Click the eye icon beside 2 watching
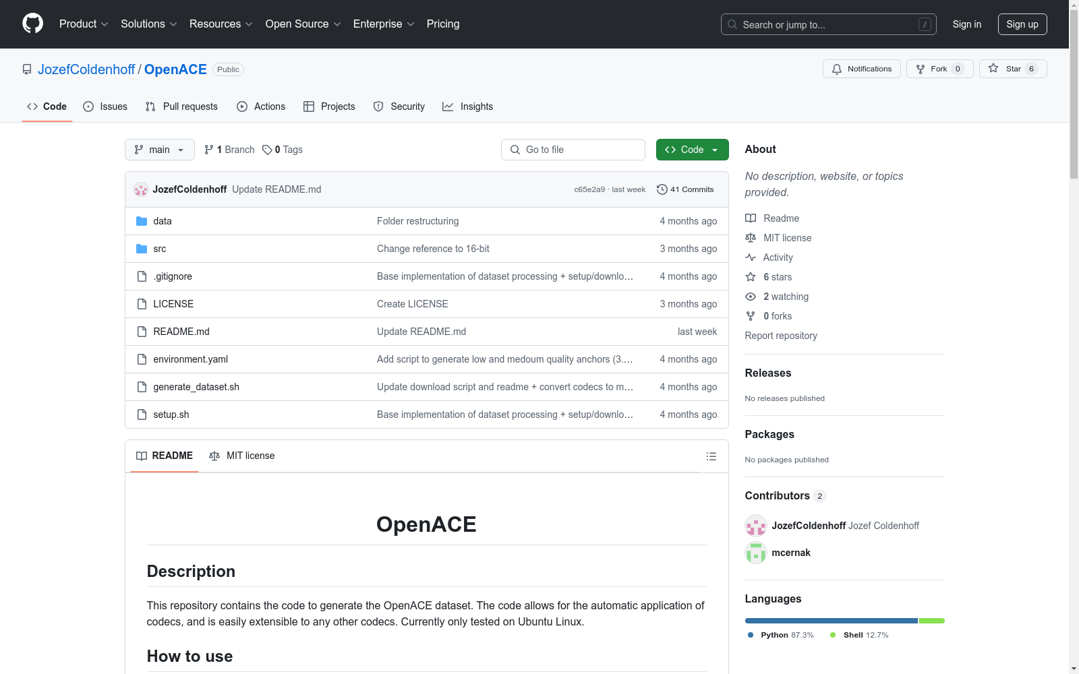1079x674 pixels. 751,297
